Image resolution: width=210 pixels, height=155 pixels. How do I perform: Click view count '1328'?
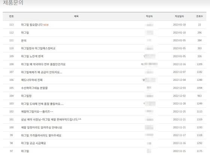pos(199,135)
